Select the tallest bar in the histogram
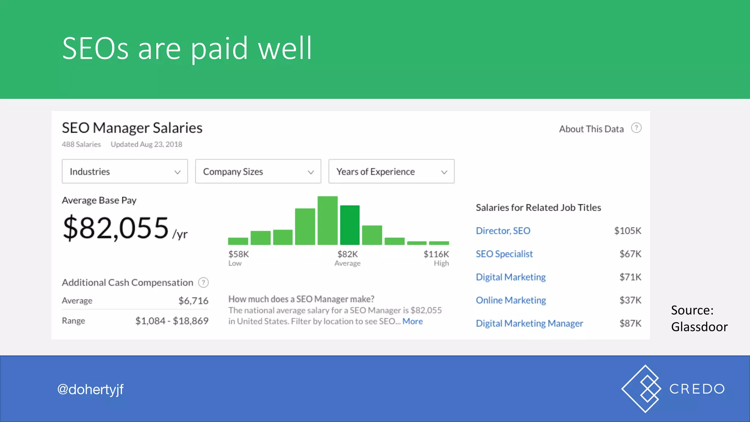750x422 pixels. click(x=327, y=221)
